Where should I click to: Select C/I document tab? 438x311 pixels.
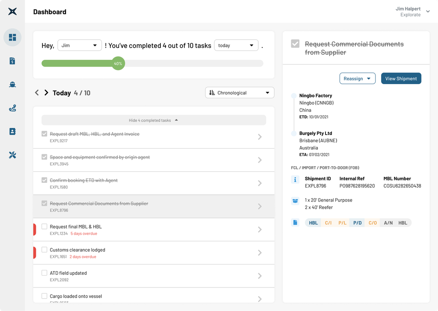tap(328, 223)
